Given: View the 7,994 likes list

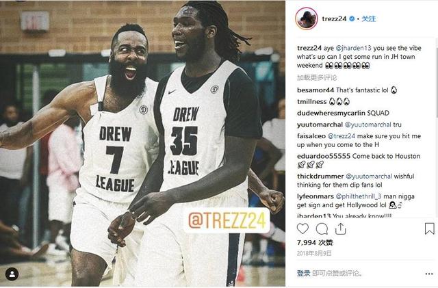Looking at the screenshot, I should (315, 242).
